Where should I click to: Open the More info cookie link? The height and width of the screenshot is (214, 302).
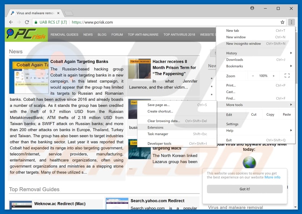coord(272,177)
